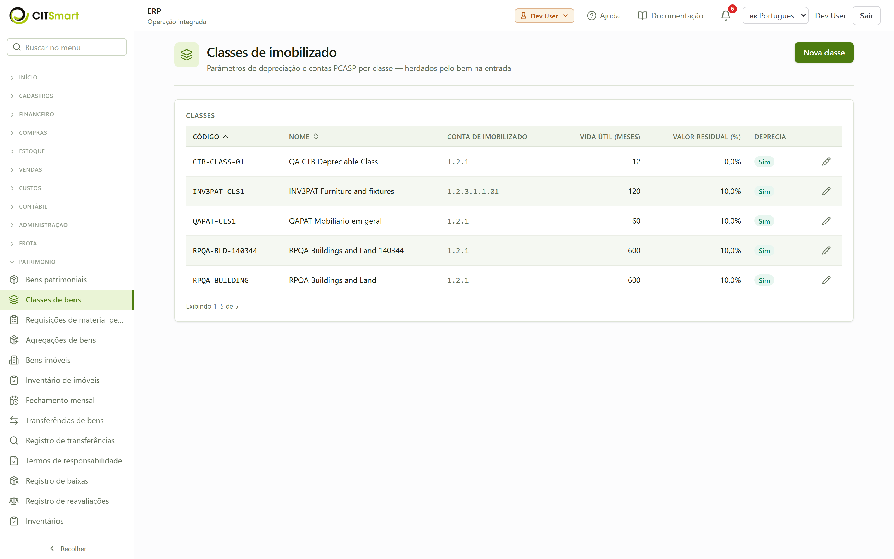Click the Inventário de imóveis icon
894x559 pixels.
tap(14, 380)
